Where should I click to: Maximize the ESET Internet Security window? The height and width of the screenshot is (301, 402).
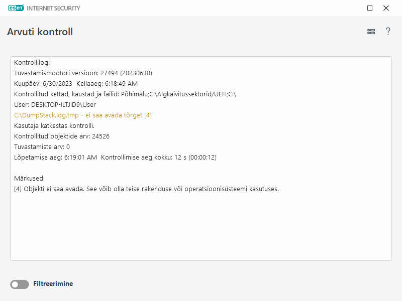(x=370, y=8)
